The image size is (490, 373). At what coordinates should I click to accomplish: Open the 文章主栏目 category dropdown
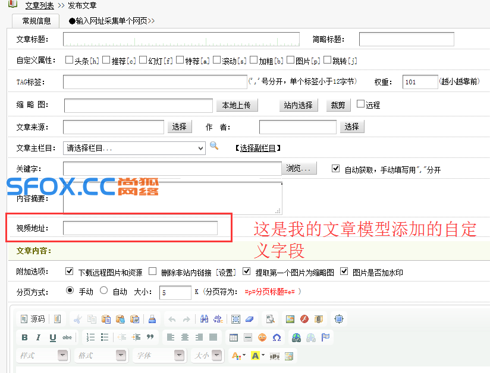point(134,147)
